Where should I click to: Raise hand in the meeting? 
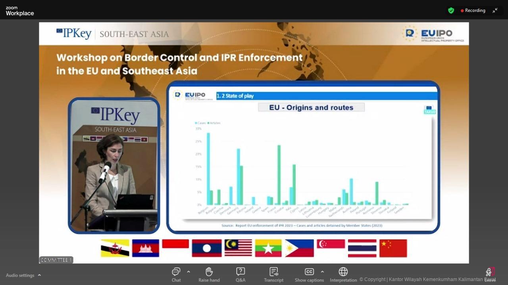click(209, 274)
